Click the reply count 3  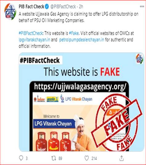click(x=27, y=158)
